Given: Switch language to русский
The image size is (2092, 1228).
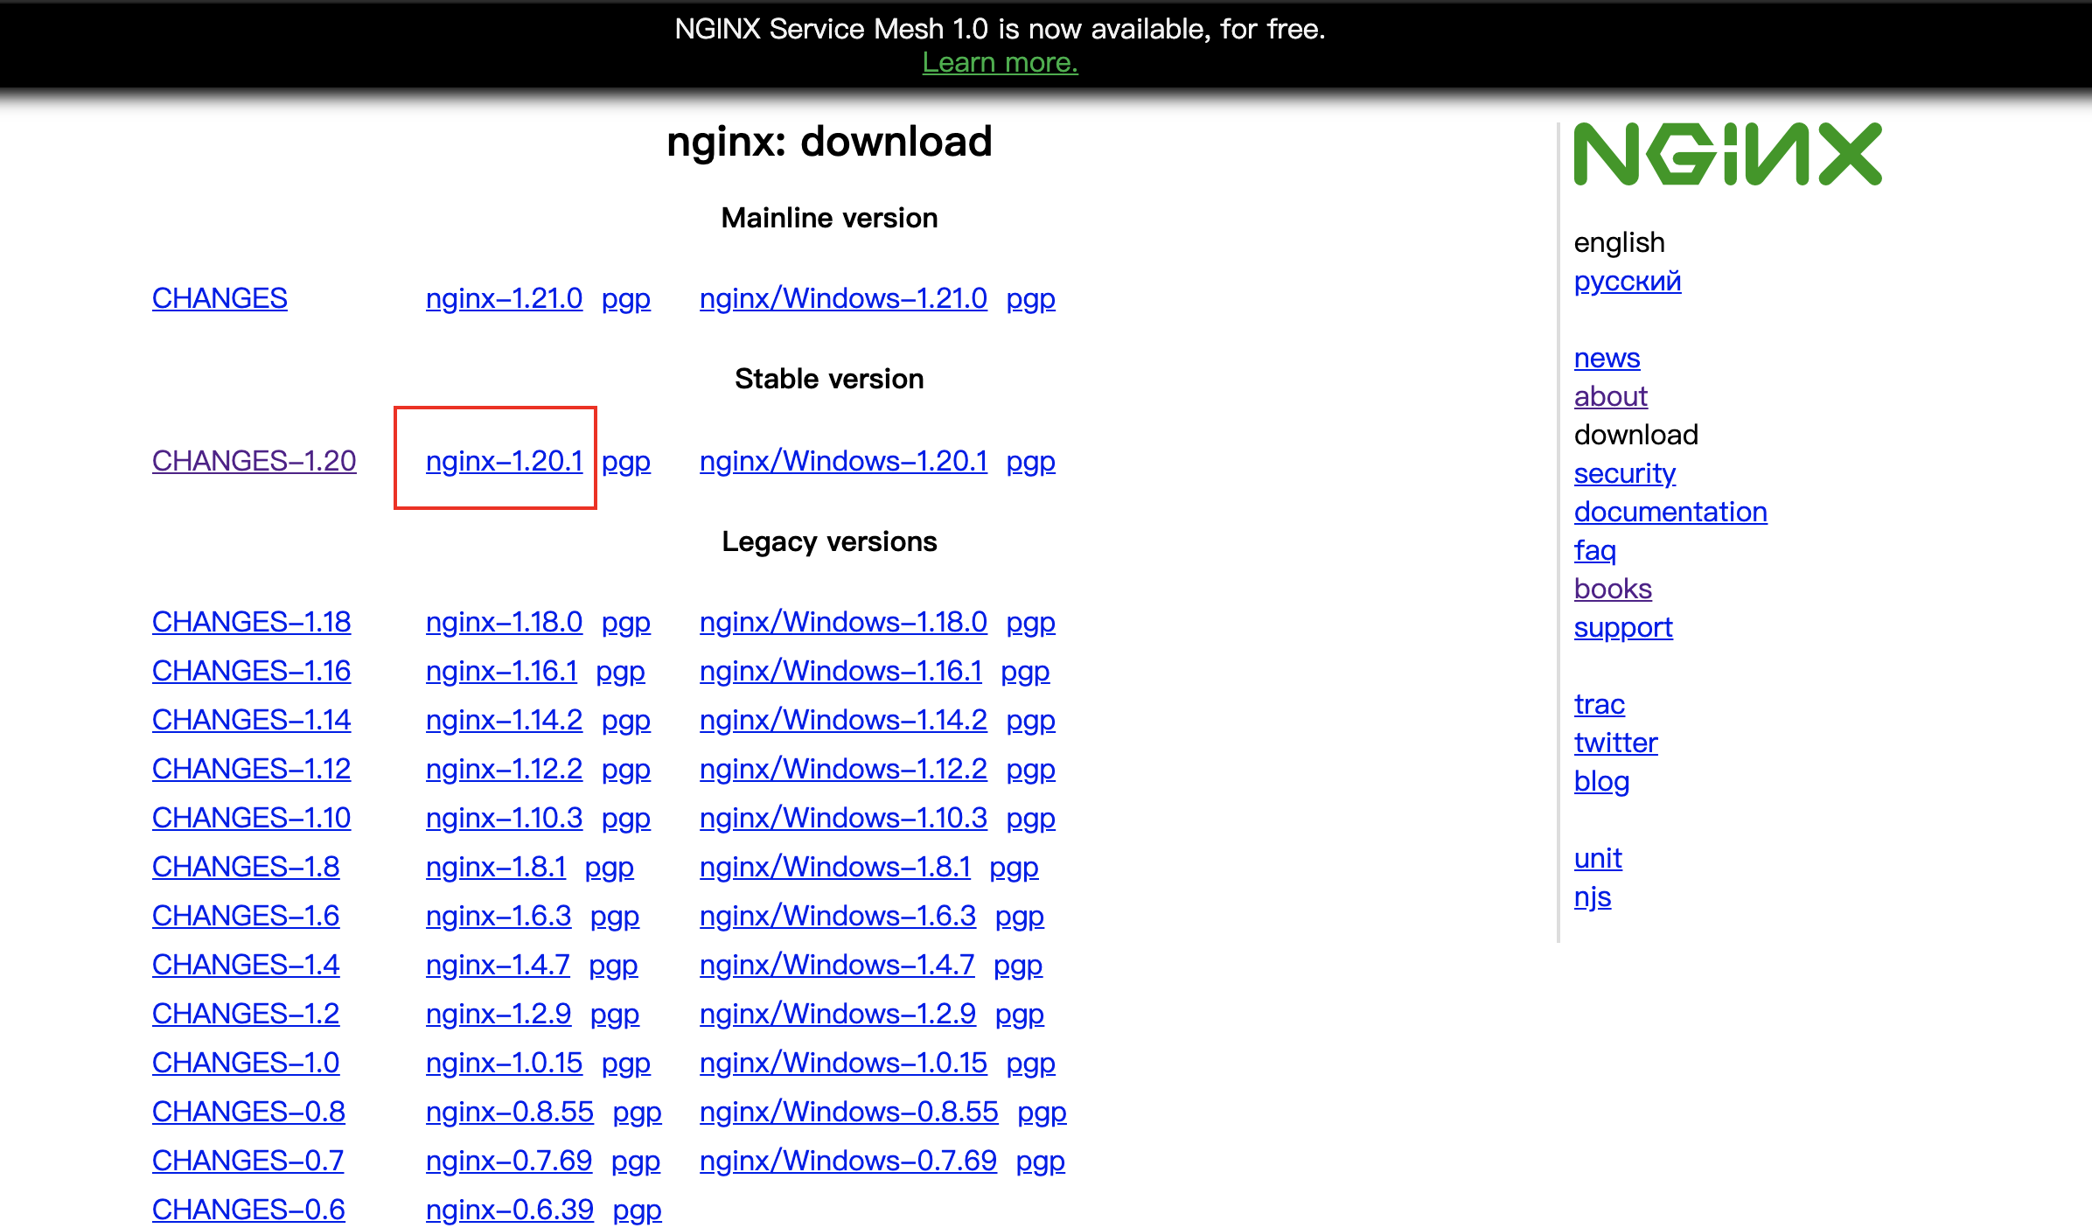Looking at the screenshot, I should point(1627,281).
